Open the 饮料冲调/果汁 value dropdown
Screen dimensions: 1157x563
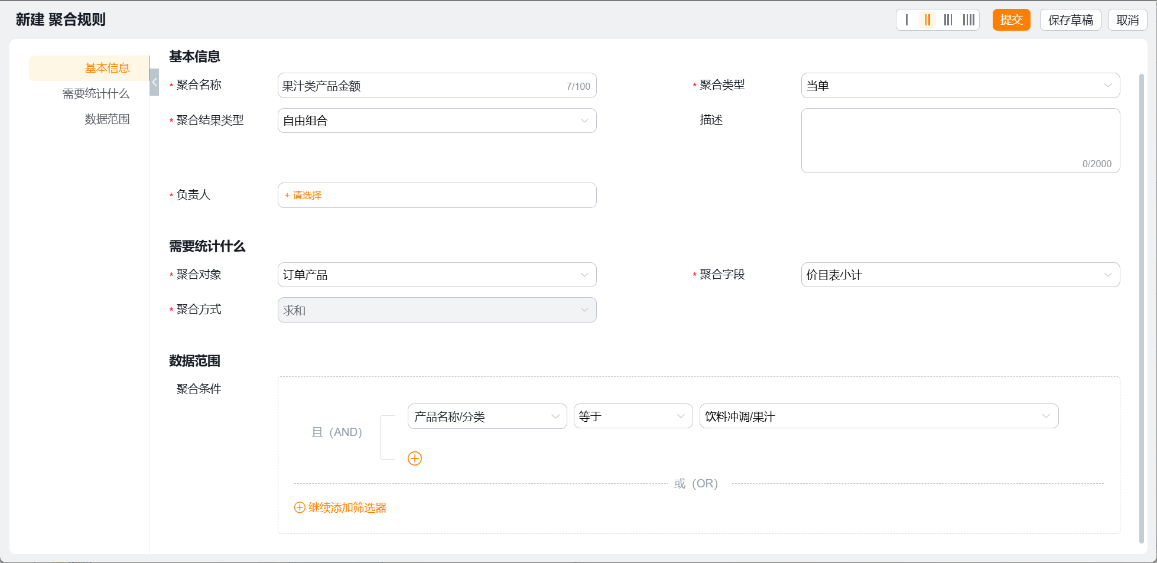click(879, 416)
